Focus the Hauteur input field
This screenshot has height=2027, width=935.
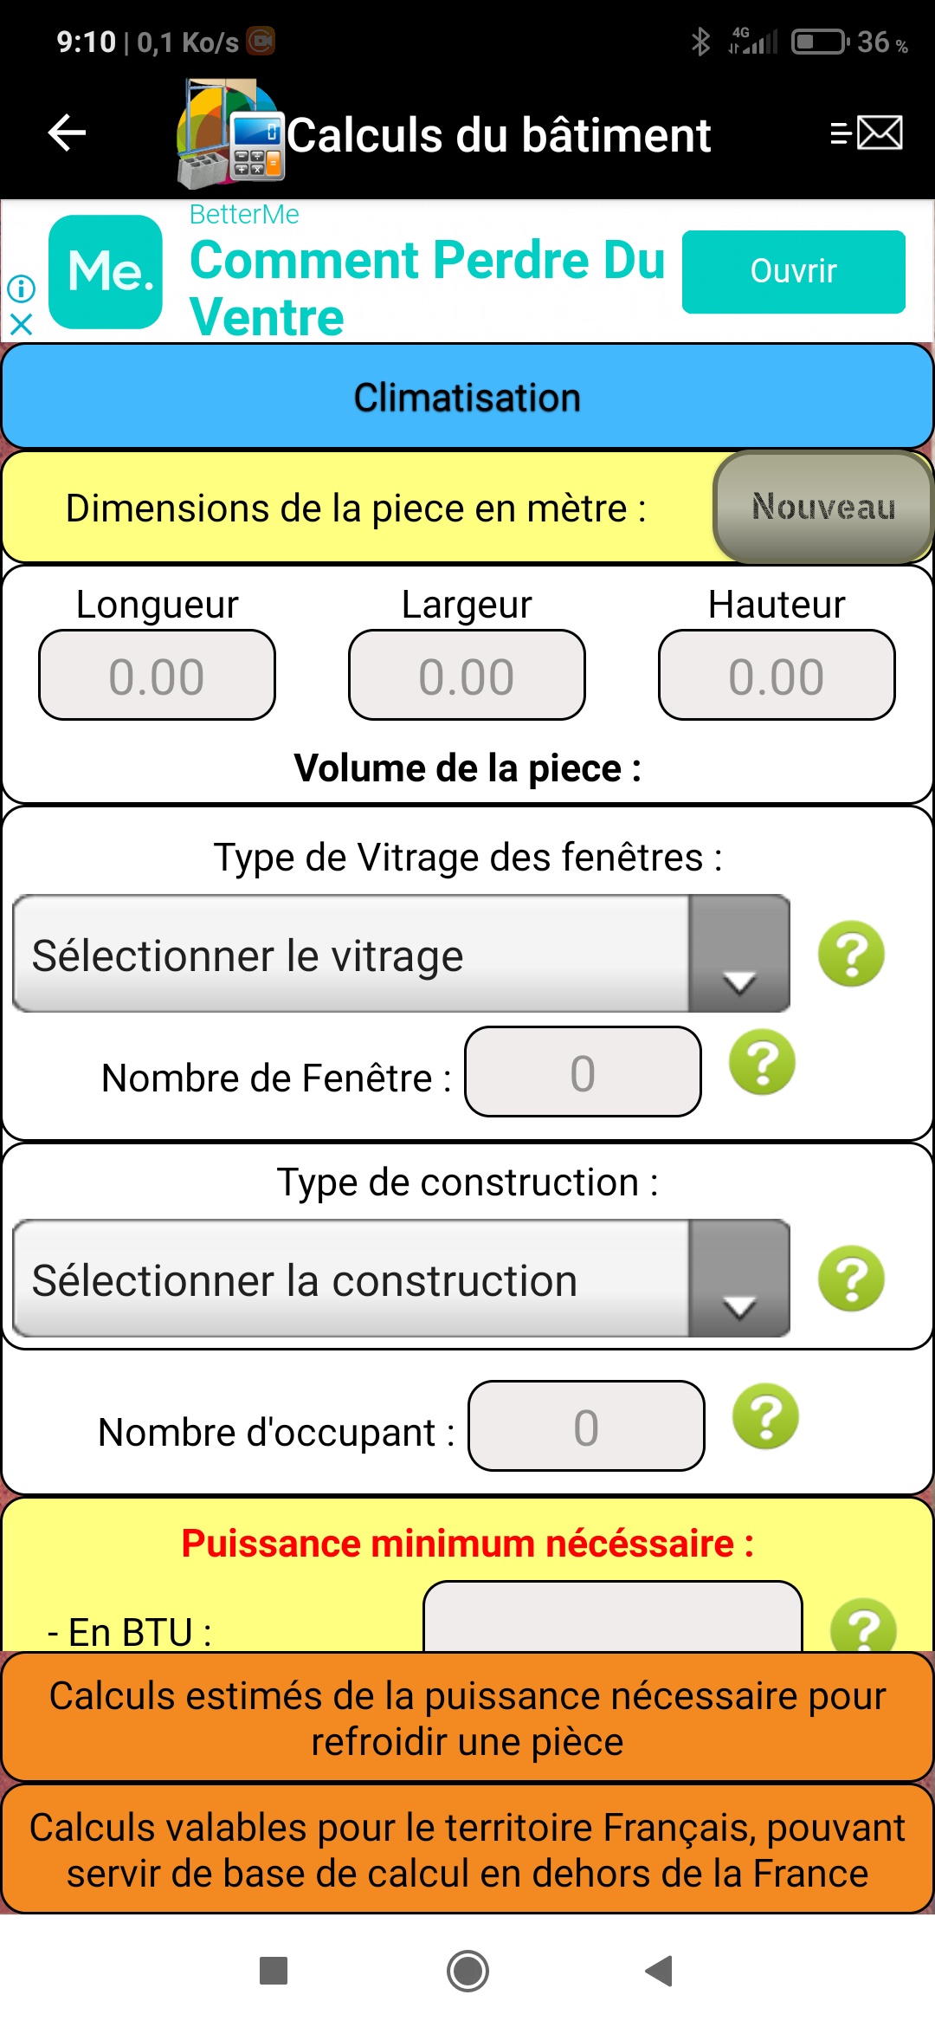(777, 676)
